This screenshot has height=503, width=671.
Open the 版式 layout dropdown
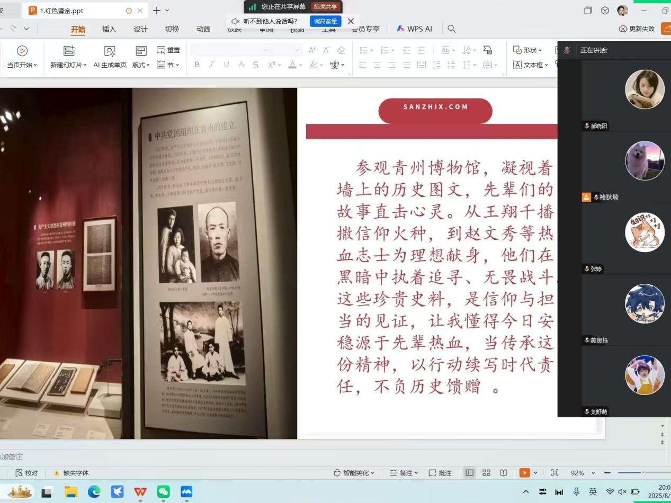point(141,65)
